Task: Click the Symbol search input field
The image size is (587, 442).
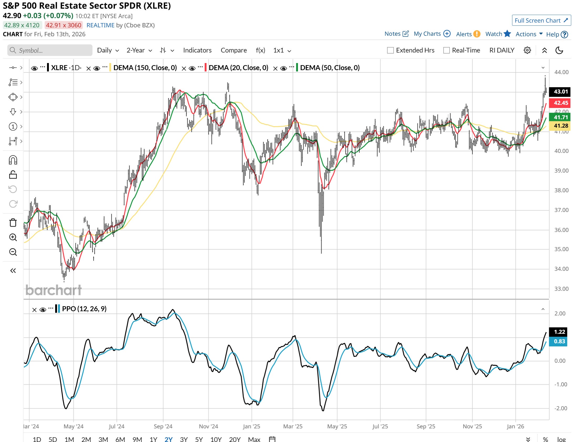Action: click(x=50, y=50)
